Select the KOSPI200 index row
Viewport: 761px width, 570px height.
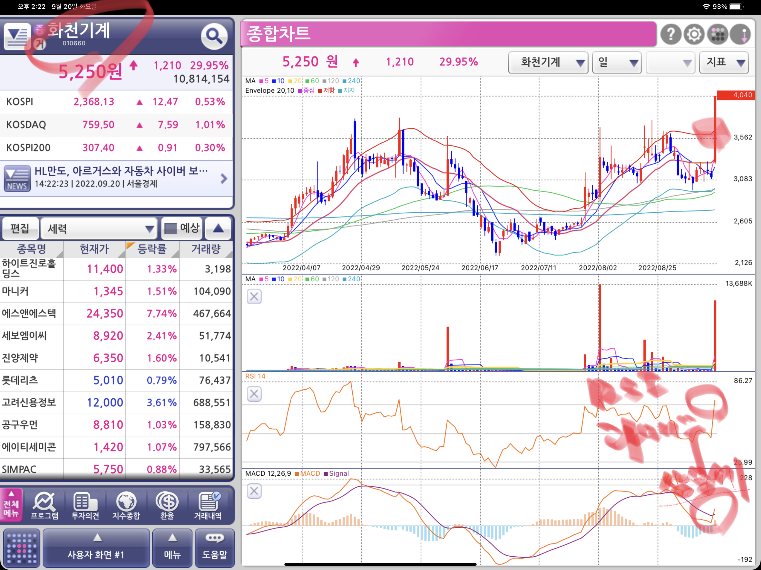coord(116,148)
